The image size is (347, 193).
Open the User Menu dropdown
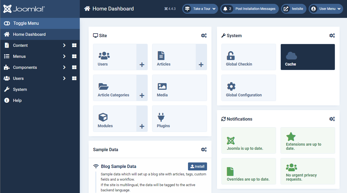(x=326, y=9)
